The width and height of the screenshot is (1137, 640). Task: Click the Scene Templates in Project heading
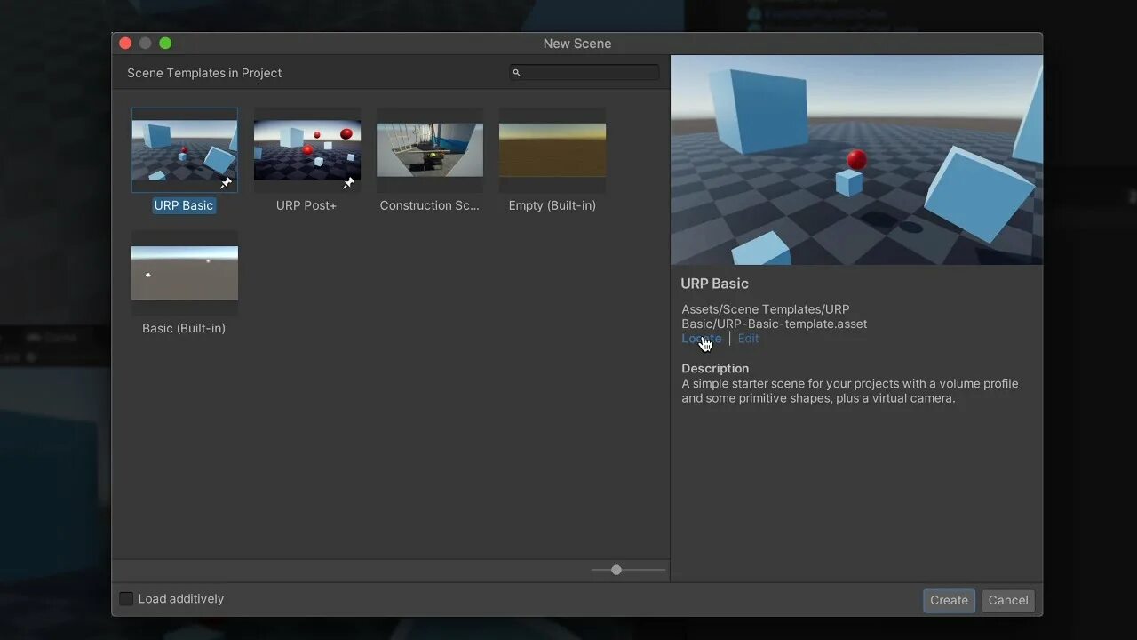pyautogui.click(x=204, y=73)
